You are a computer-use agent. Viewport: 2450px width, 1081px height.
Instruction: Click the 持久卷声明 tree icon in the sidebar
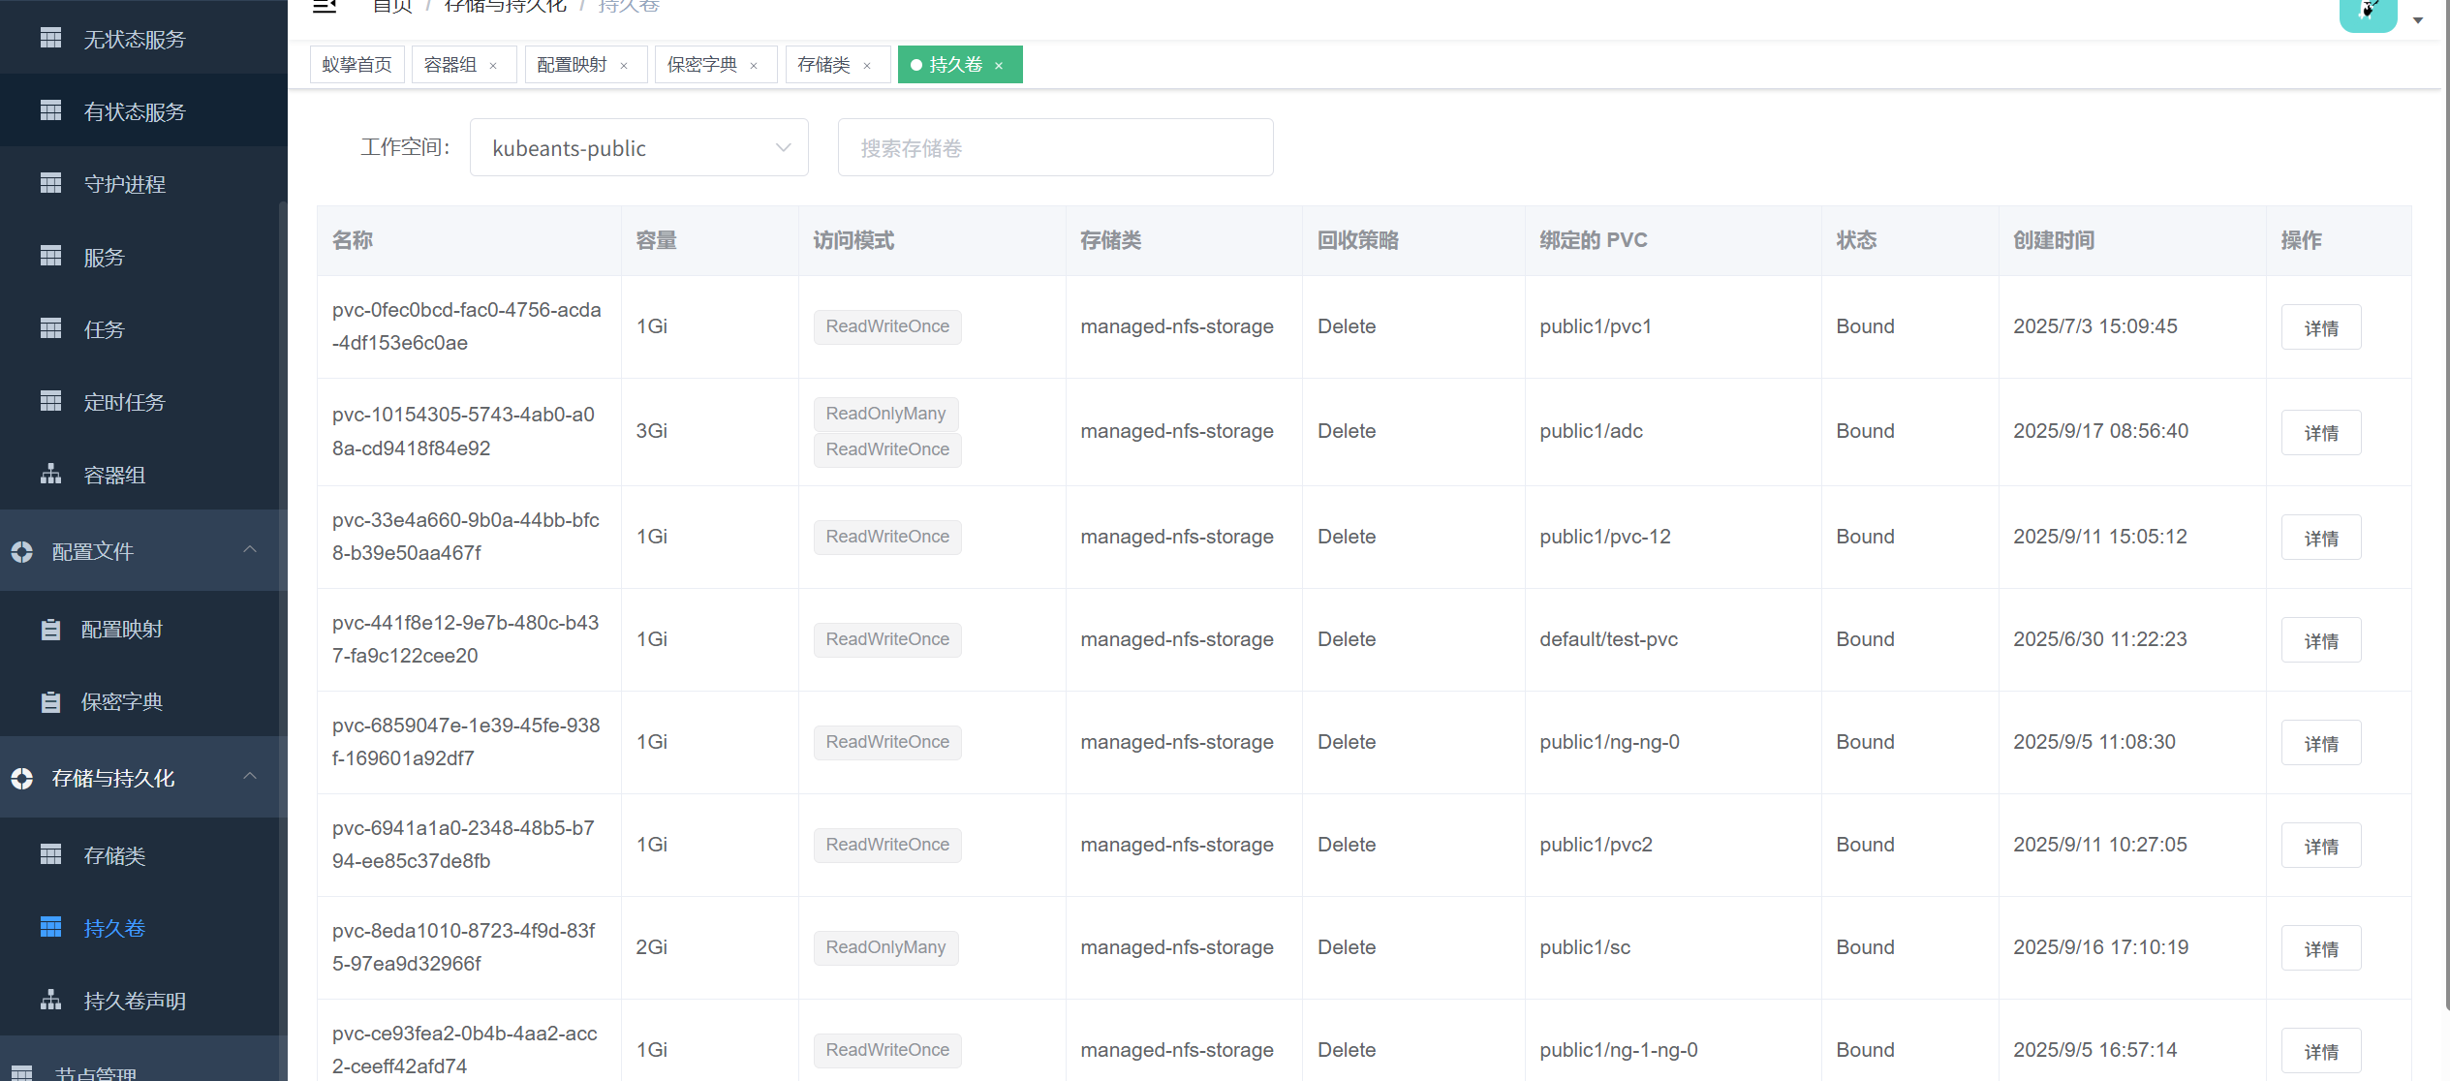point(50,1000)
